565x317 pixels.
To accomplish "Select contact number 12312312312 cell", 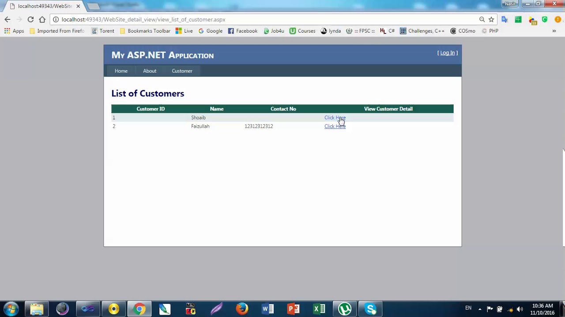I will pos(259,126).
